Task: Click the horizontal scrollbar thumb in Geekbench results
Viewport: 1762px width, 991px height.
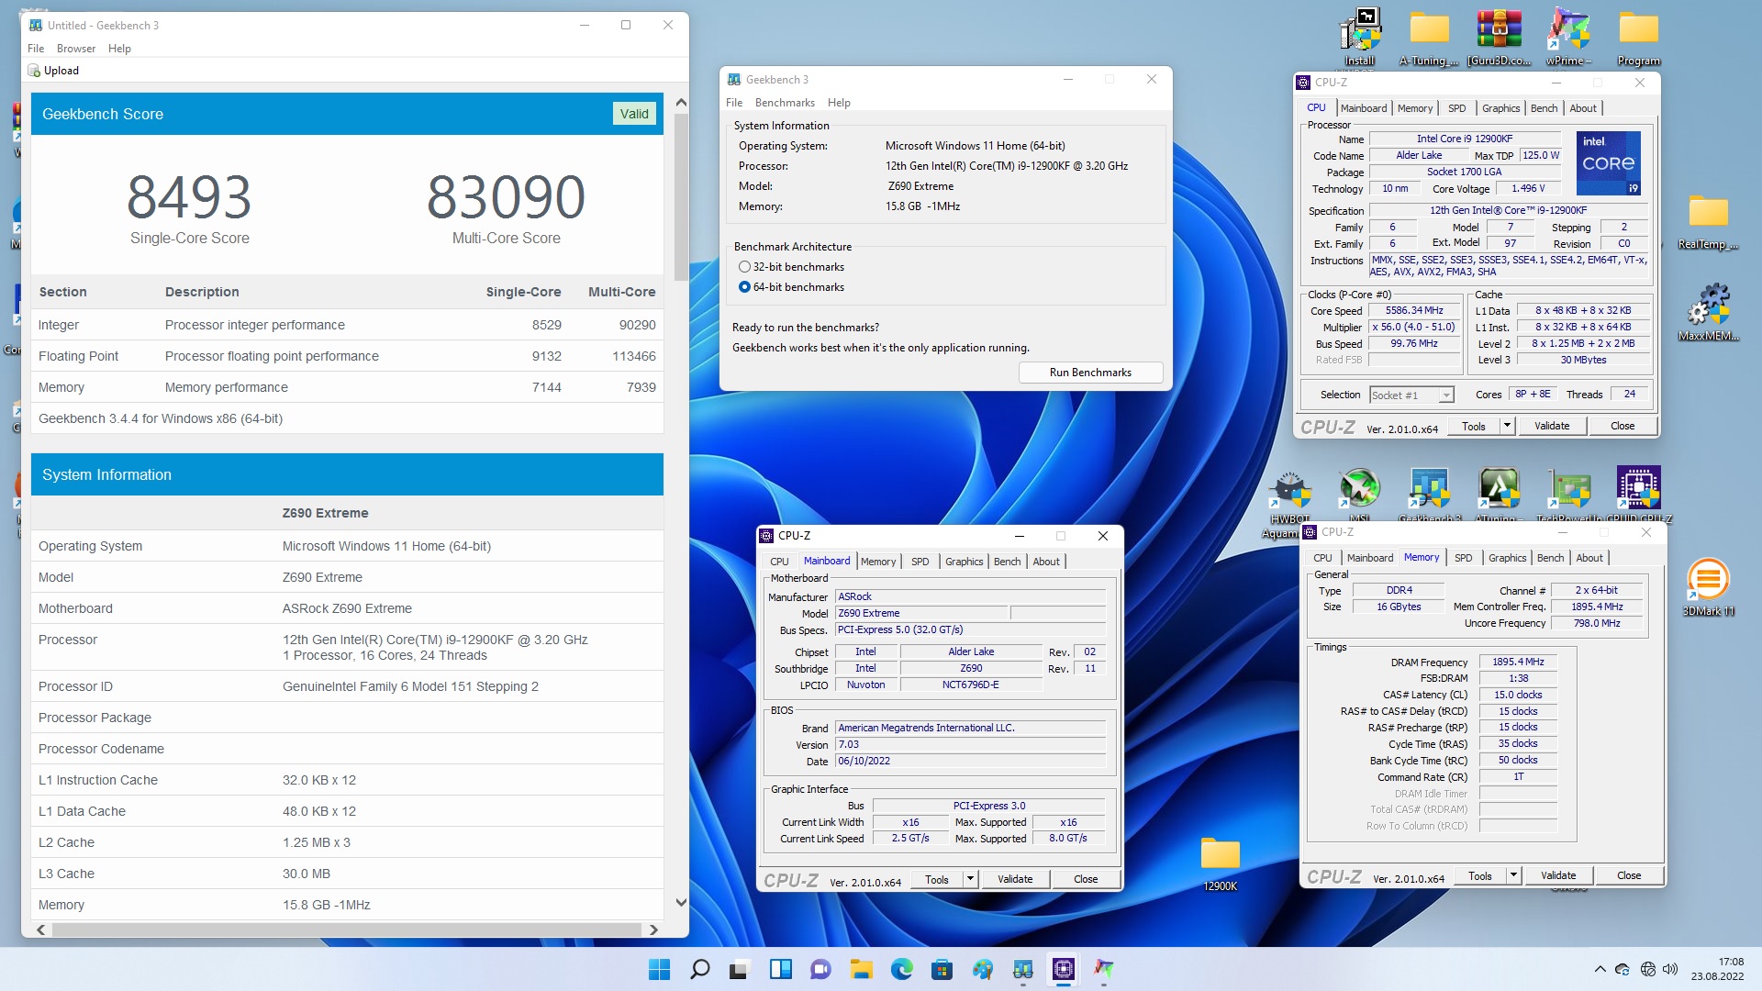Action: point(347,930)
